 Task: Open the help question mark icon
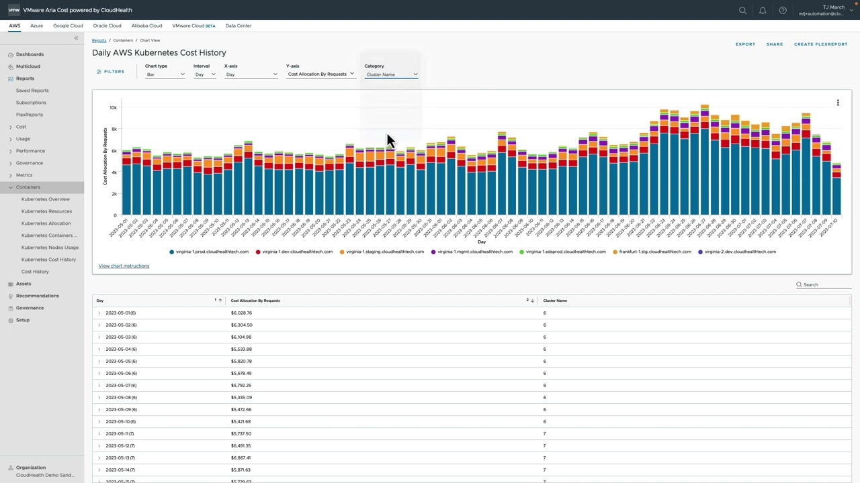(783, 10)
